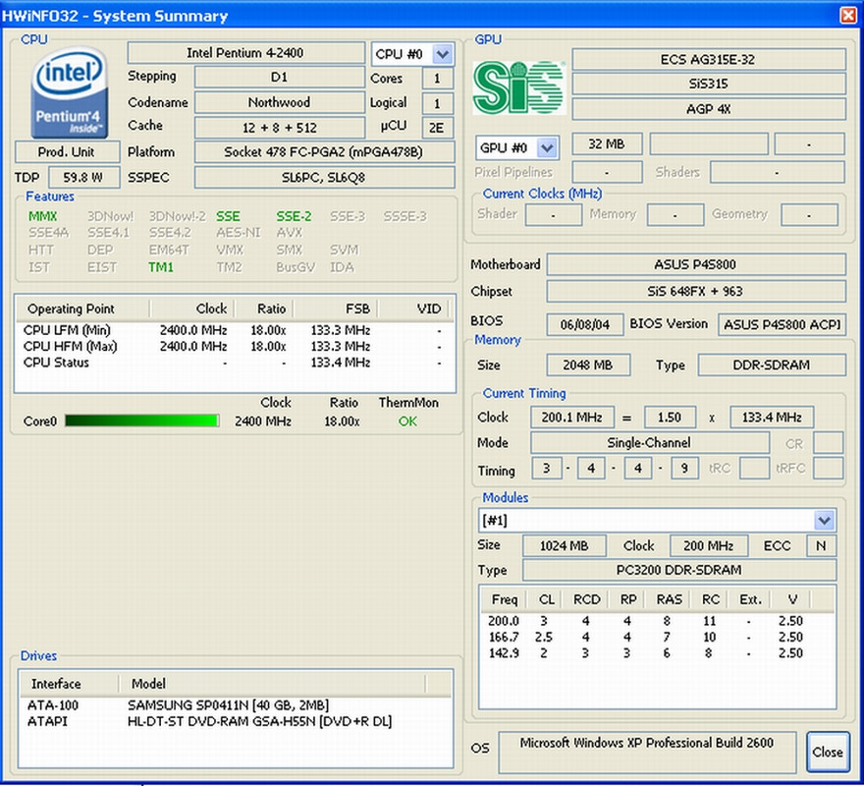The height and width of the screenshot is (786, 864).
Task: Expand the memory modules [#1] dropdown
Action: [x=825, y=520]
